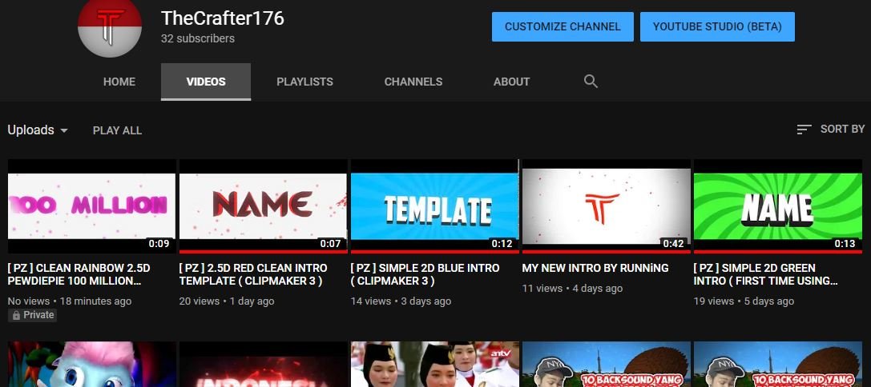Image resolution: width=871 pixels, height=387 pixels.
Task: Open the channel search magnifier icon
Action: point(591,82)
